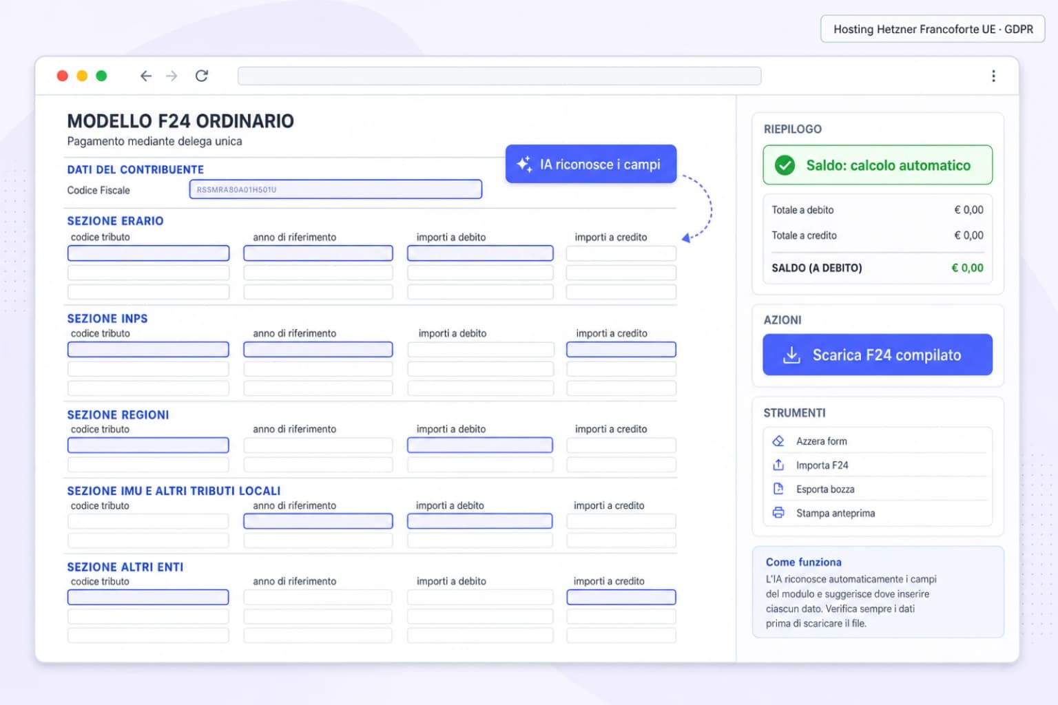This screenshot has width=1058, height=705.
Task: Click first anno di riferimento field in Sezione Erario
Action: tap(318, 253)
